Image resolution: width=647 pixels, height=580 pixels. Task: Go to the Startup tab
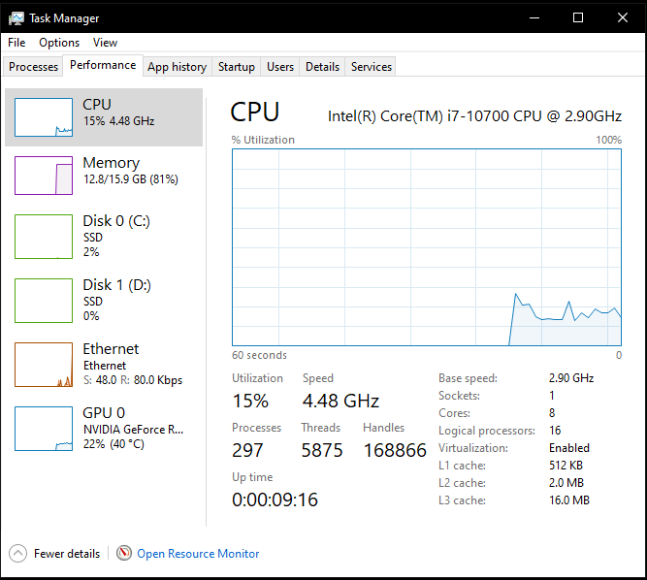click(237, 67)
